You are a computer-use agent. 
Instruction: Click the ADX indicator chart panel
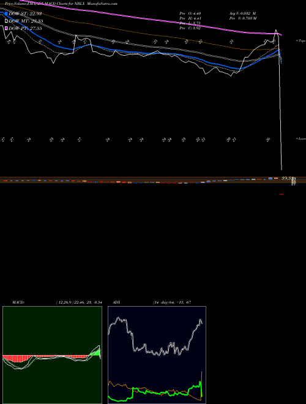(157, 355)
